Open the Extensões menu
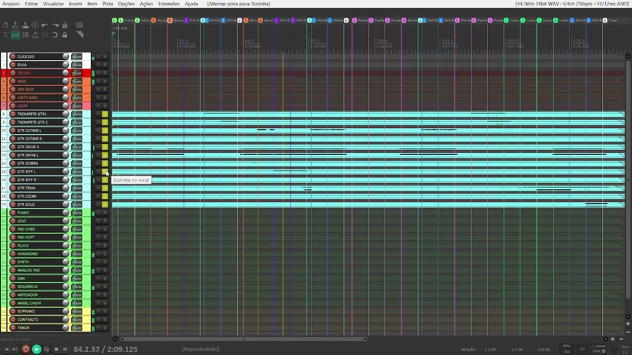The width and height of the screenshot is (632, 355). [169, 4]
